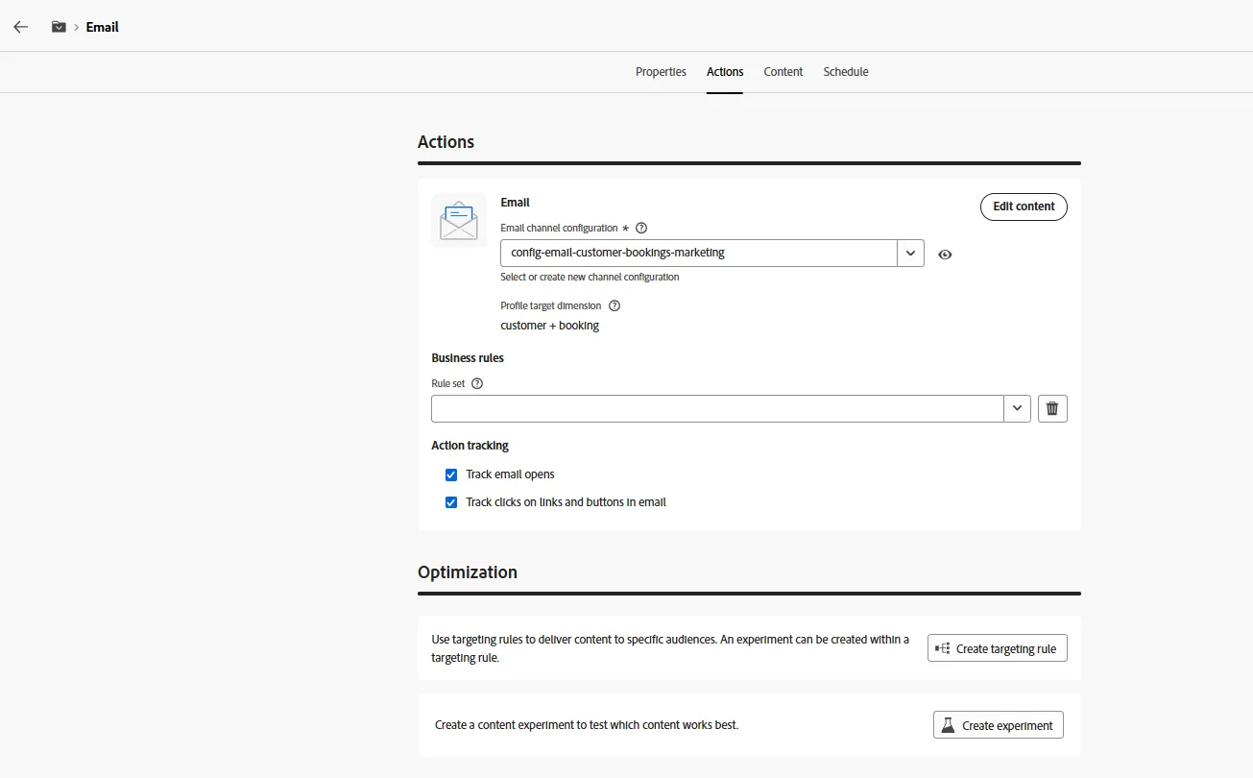The height and width of the screenshot is (778, 1253).
Task: Delete the rule set with trash icon
Action: pyautogui.click(x=1052, y=408)
